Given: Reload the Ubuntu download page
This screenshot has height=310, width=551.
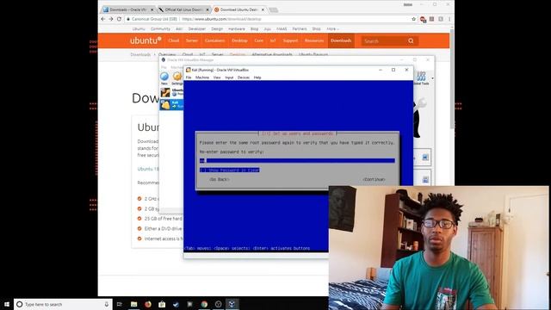Looking at the screenshot, I should click(119, 19).
